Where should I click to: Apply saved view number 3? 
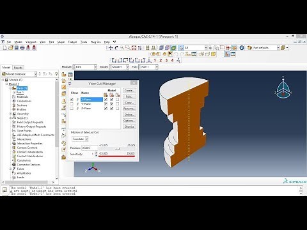166,61
